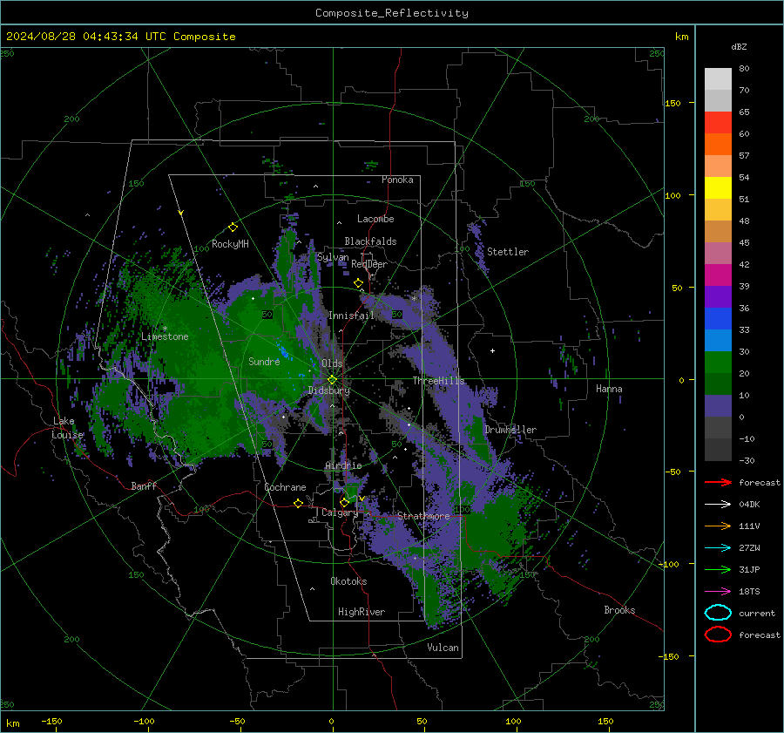784x733 pixels.
Task: Click the white 04DK arrow in legend
Action: 718,505
